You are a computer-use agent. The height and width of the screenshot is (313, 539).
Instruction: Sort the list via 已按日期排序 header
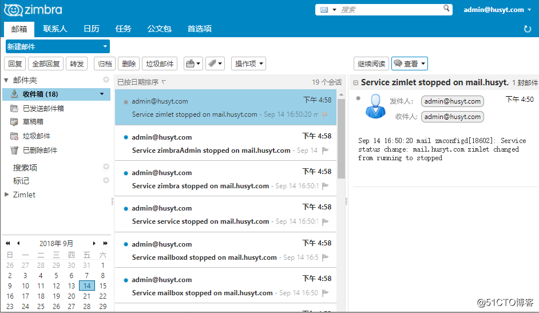(142, 82)
